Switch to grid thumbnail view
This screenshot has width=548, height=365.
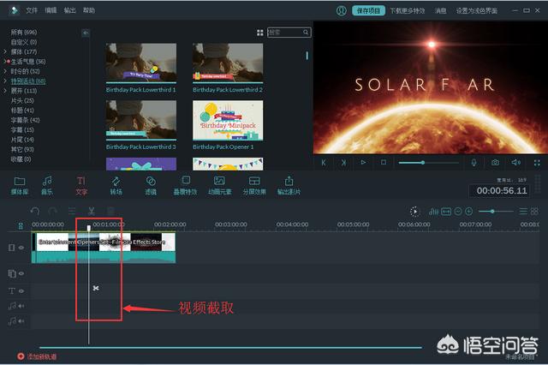tap(260, 33)
